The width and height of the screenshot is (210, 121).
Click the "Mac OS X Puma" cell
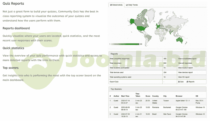click(199, 102)
